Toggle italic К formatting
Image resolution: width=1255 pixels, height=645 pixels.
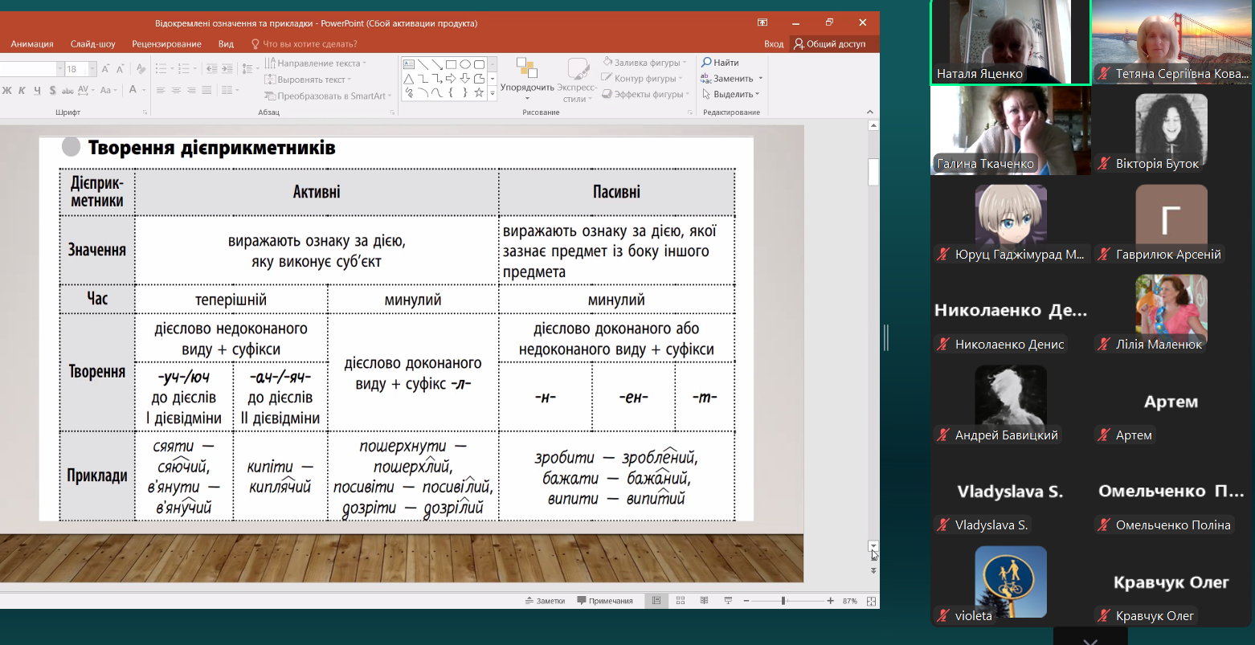pos(22,90)
